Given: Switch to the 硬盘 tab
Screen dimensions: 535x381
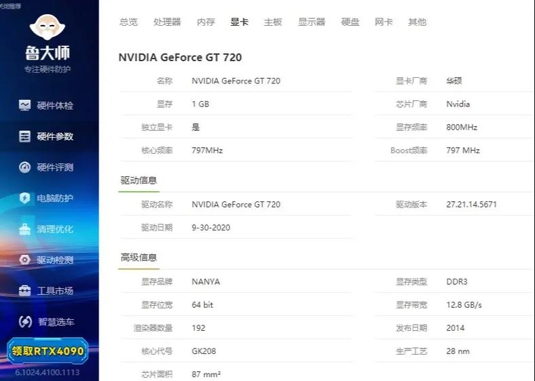Looking at the screenshot, I should point(350,22).
